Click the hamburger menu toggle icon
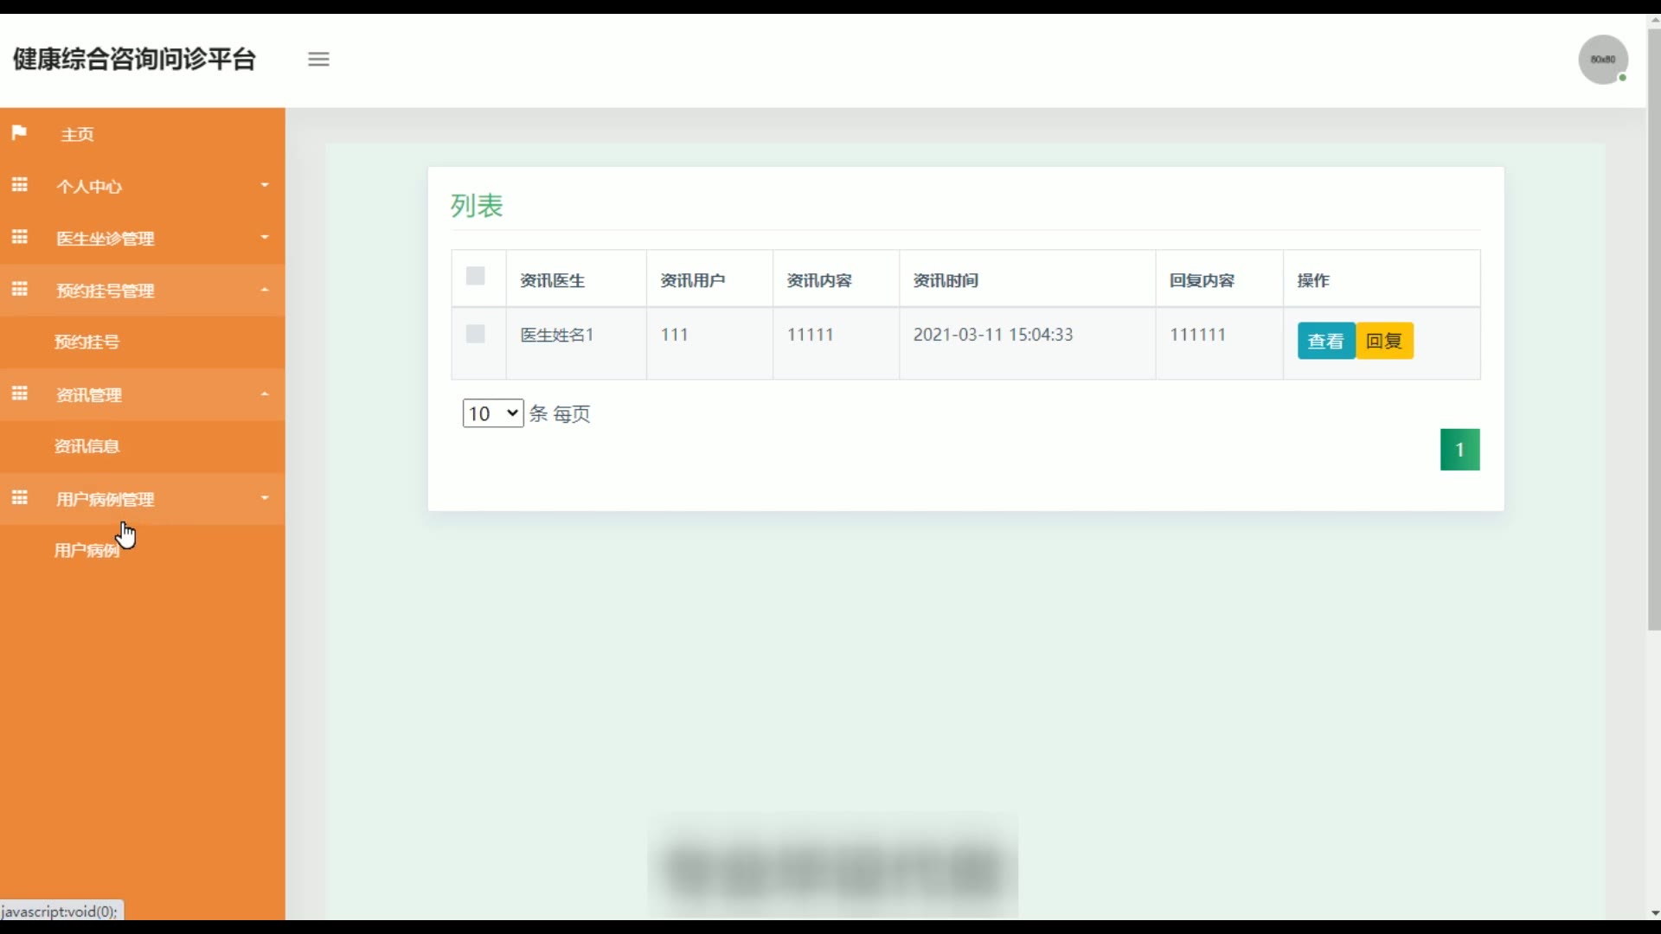This screenshot has width=1661, height=934. click(x=318, y=59)
